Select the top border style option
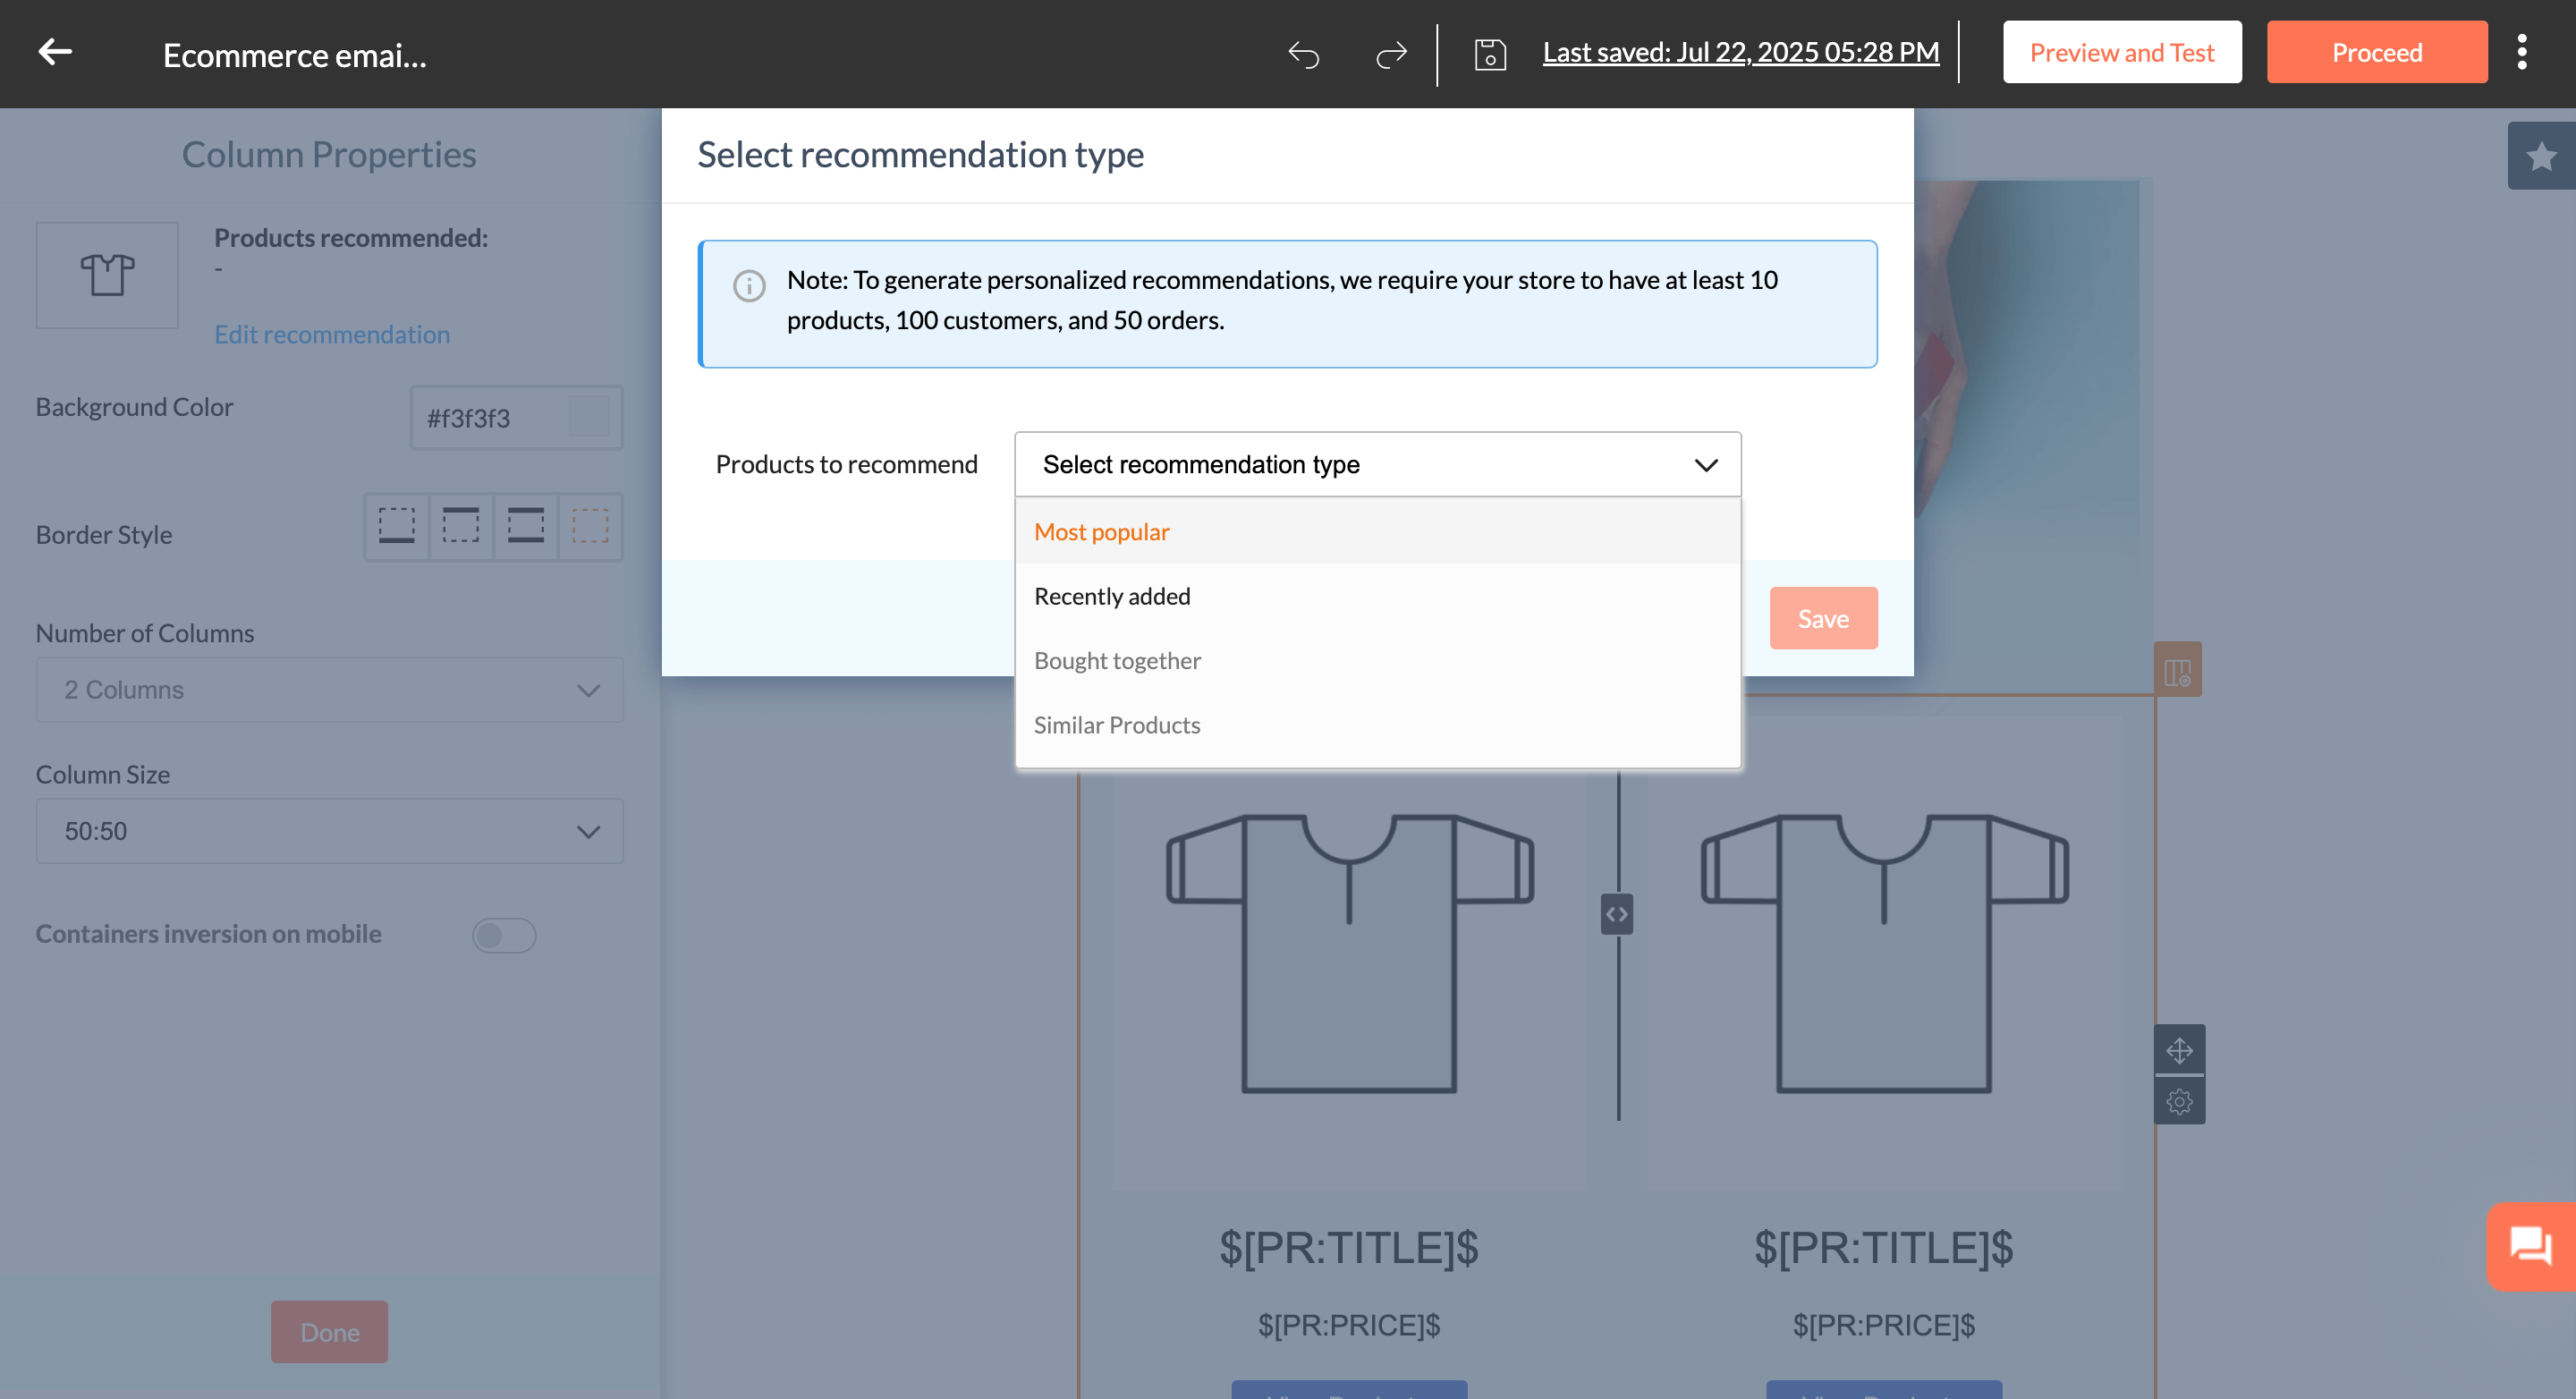 pyautogui.click(x=461, y=526)
